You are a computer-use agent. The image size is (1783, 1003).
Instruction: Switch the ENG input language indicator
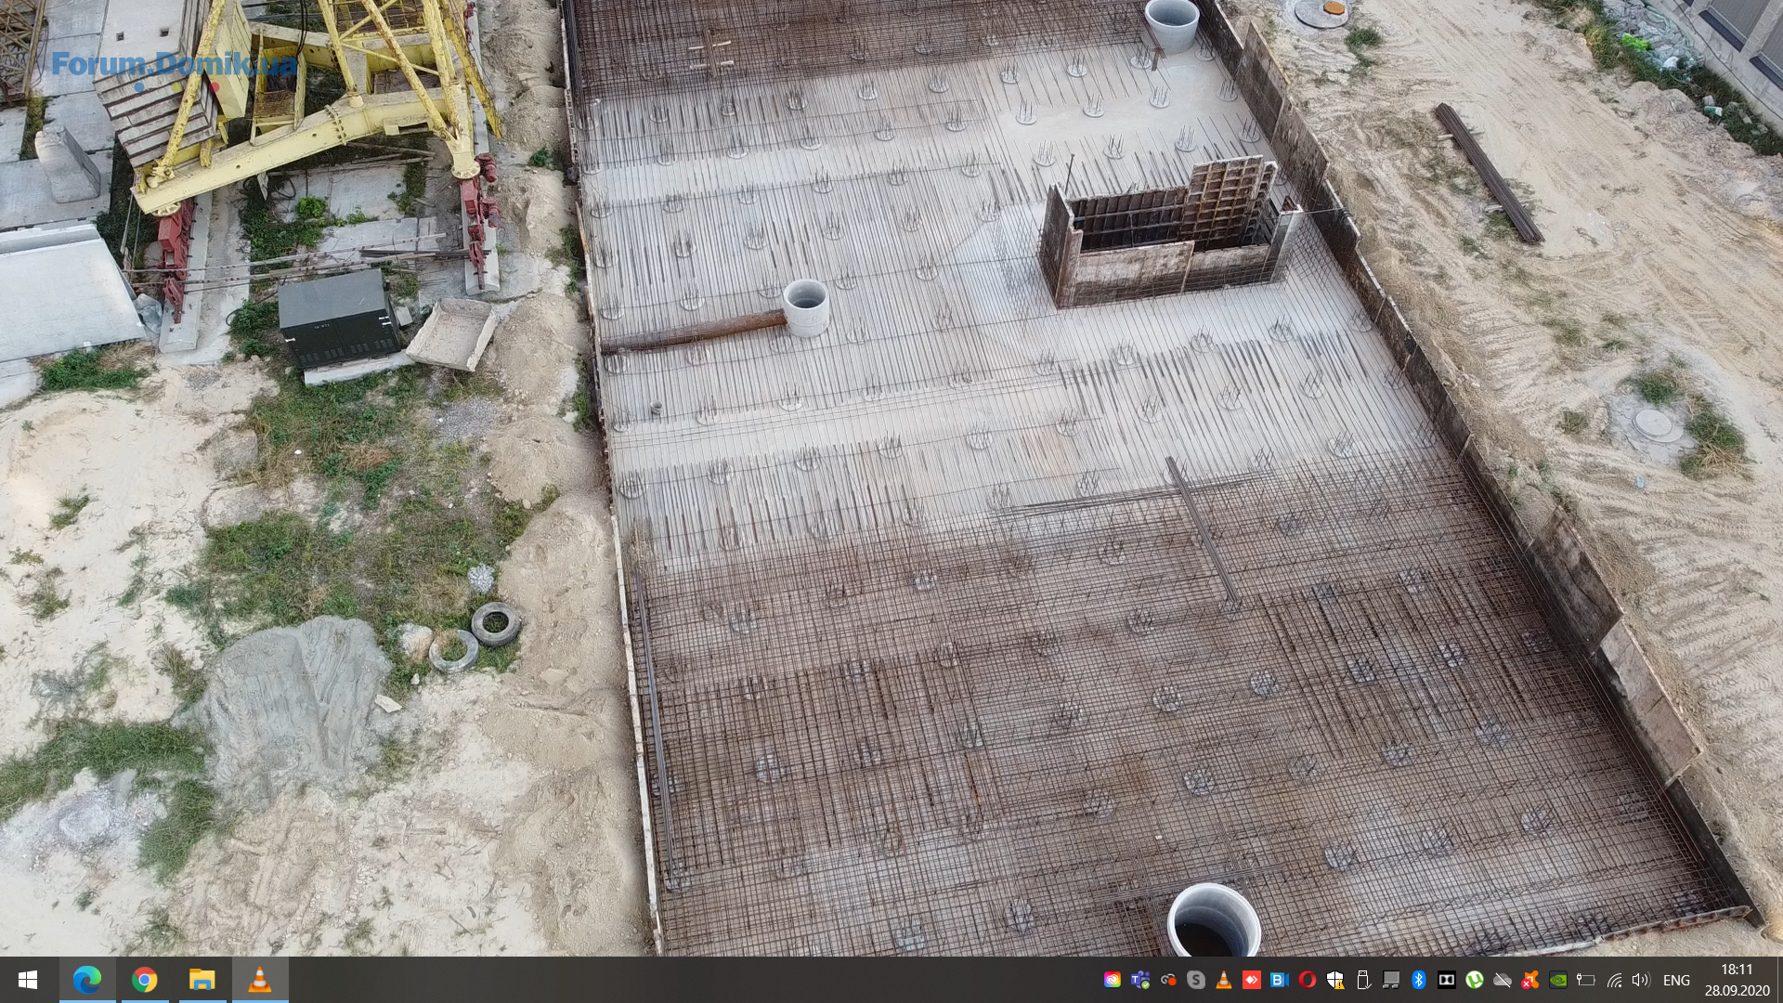[x=1676, y=981]
